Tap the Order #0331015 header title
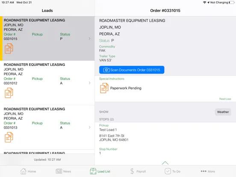The image size is (236, 177). (x=165, y=11)
